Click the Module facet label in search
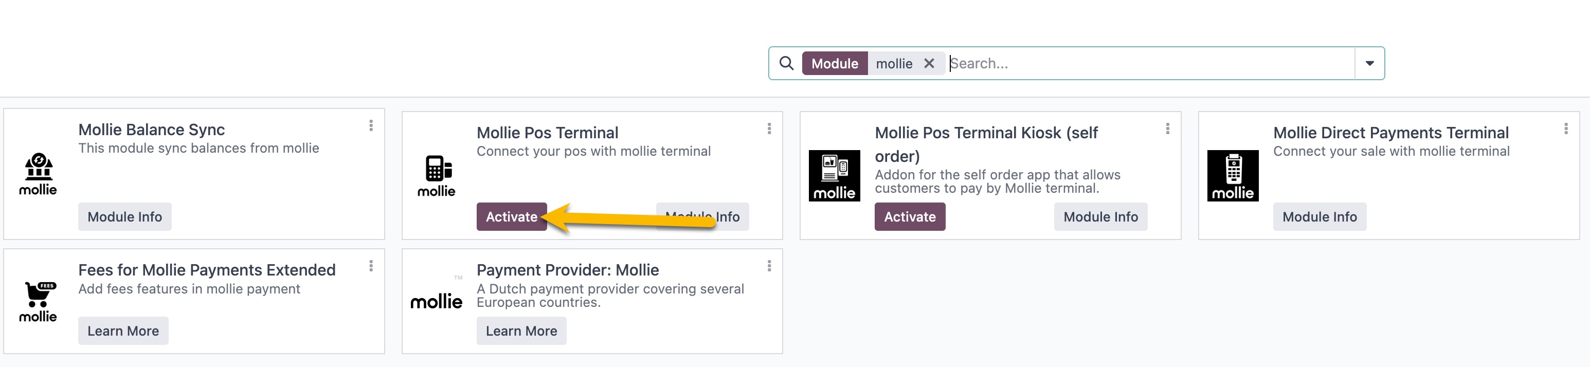The image size is (1590, 367). pyautogui.click(x=835, y=64)
